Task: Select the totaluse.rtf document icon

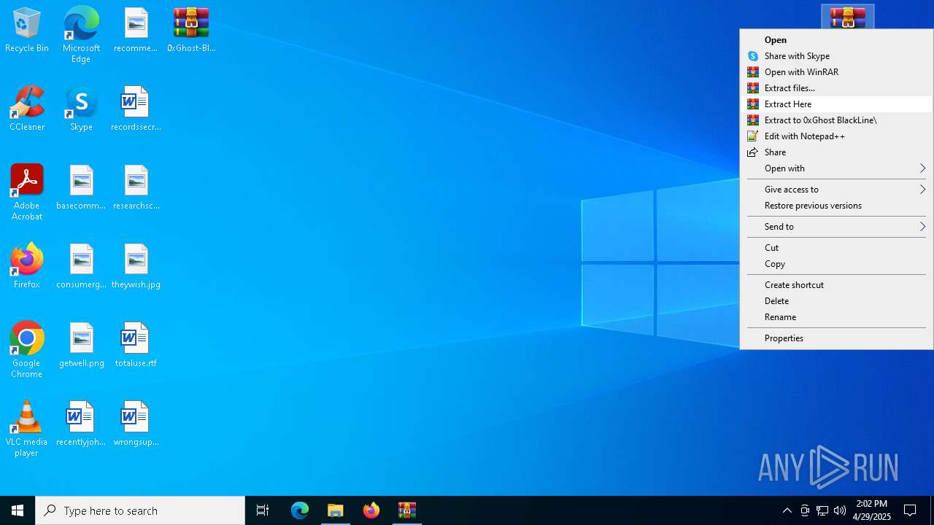Action: 136,346
